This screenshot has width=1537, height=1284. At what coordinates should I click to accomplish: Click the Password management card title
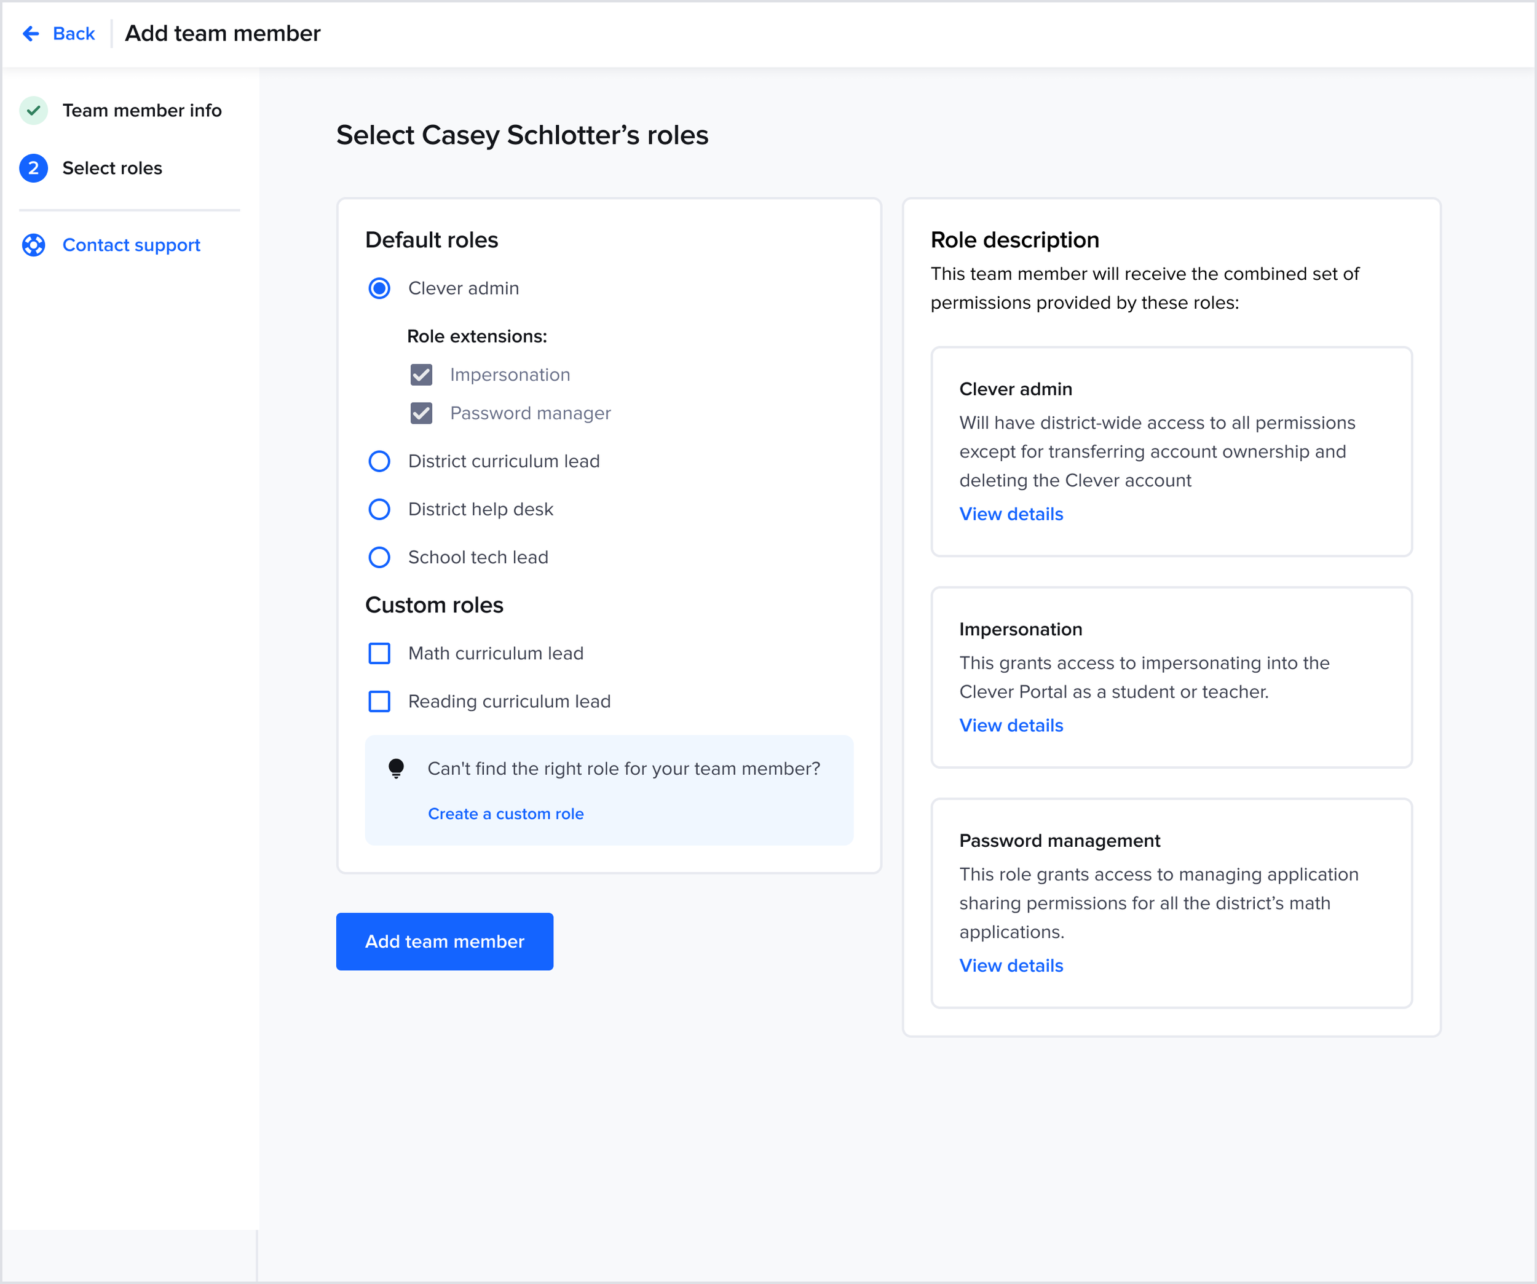(1060, 841)
